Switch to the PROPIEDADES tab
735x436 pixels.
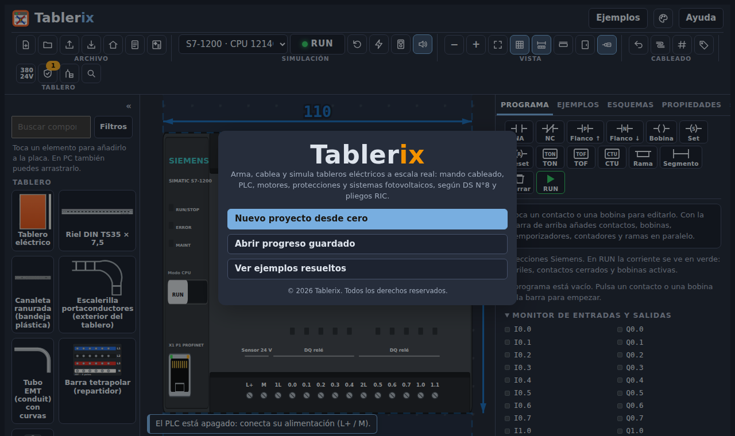[691, 105]
